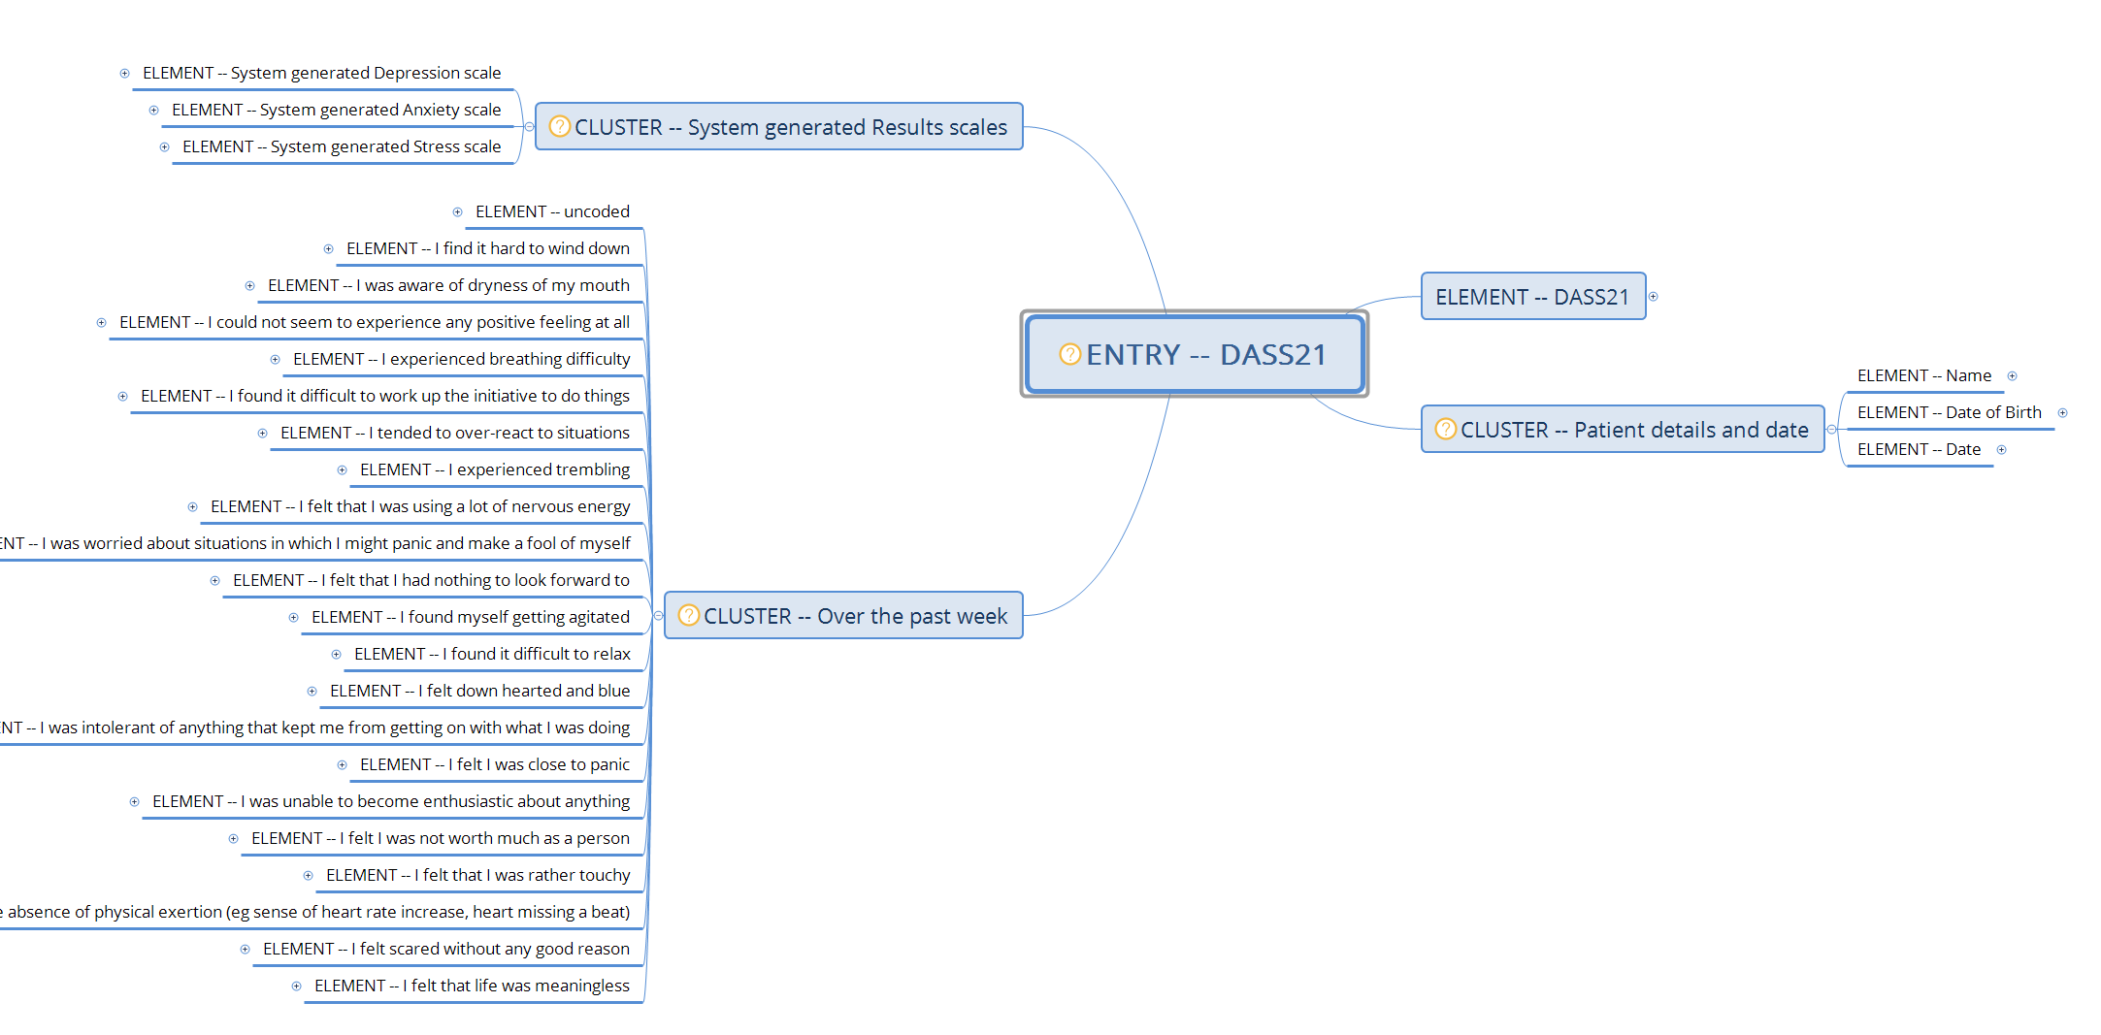Click the plus icon beside ELEMENT -- Date of Birth
Screen dimensions: 2101x1035
tap(2062, 412)
